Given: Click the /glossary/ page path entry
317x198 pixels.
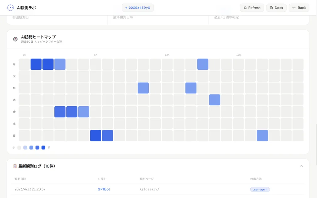Looking at the screenshot, I should [x=149, y=189].
